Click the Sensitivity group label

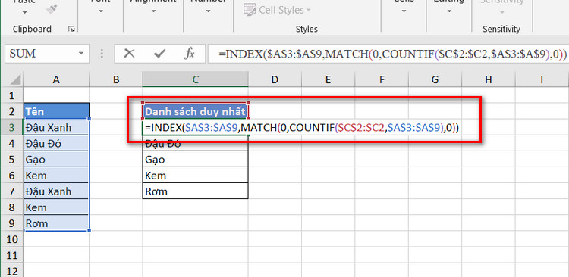click(501, 29)
